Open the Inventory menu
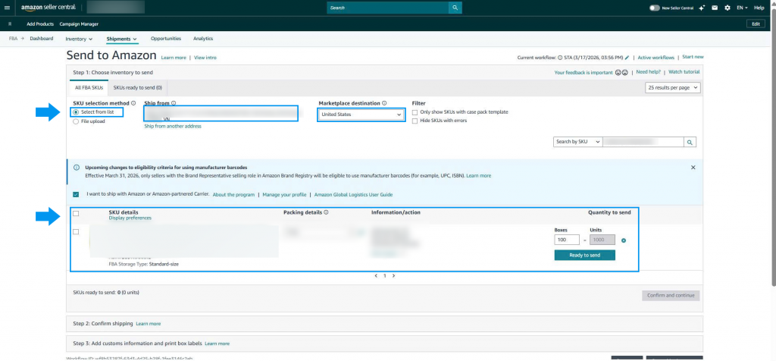This screenshot has width=776, height=361. 79,39
